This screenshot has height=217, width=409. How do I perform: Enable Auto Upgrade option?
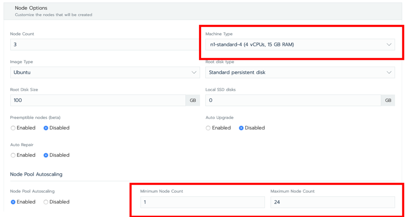208,128
